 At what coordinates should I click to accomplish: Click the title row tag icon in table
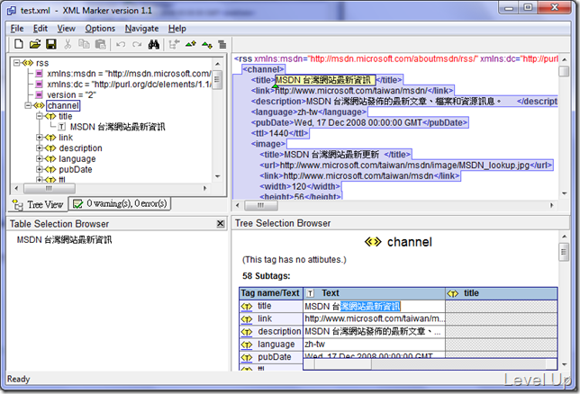(247, 307)
